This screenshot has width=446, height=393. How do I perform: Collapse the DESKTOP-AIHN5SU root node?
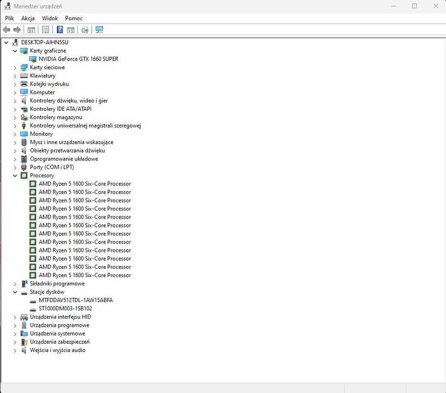coord(6,43)
